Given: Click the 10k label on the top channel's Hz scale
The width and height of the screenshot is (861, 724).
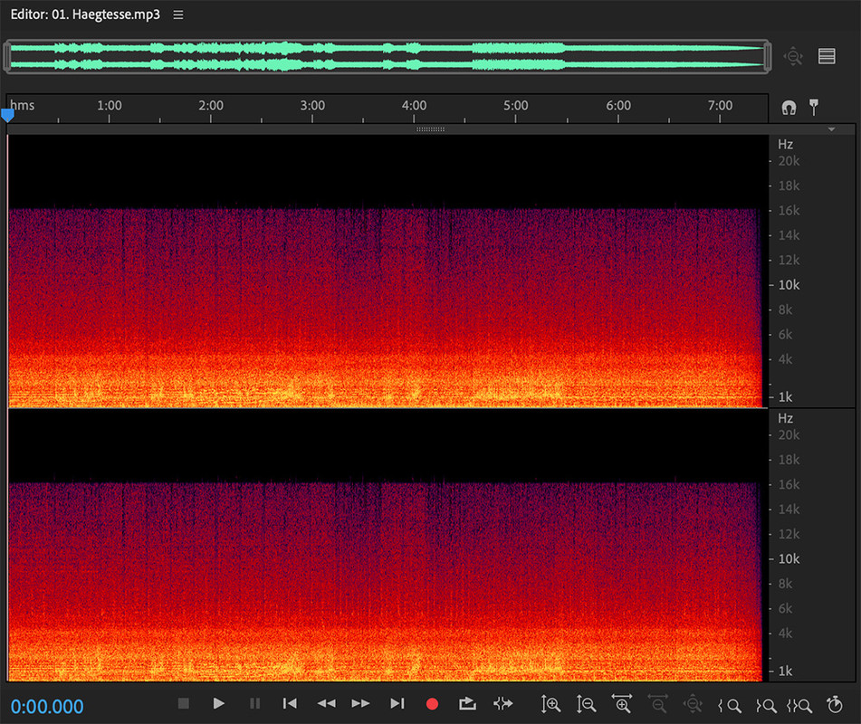Looking at the screenshot, I should [x=789, y=285].
